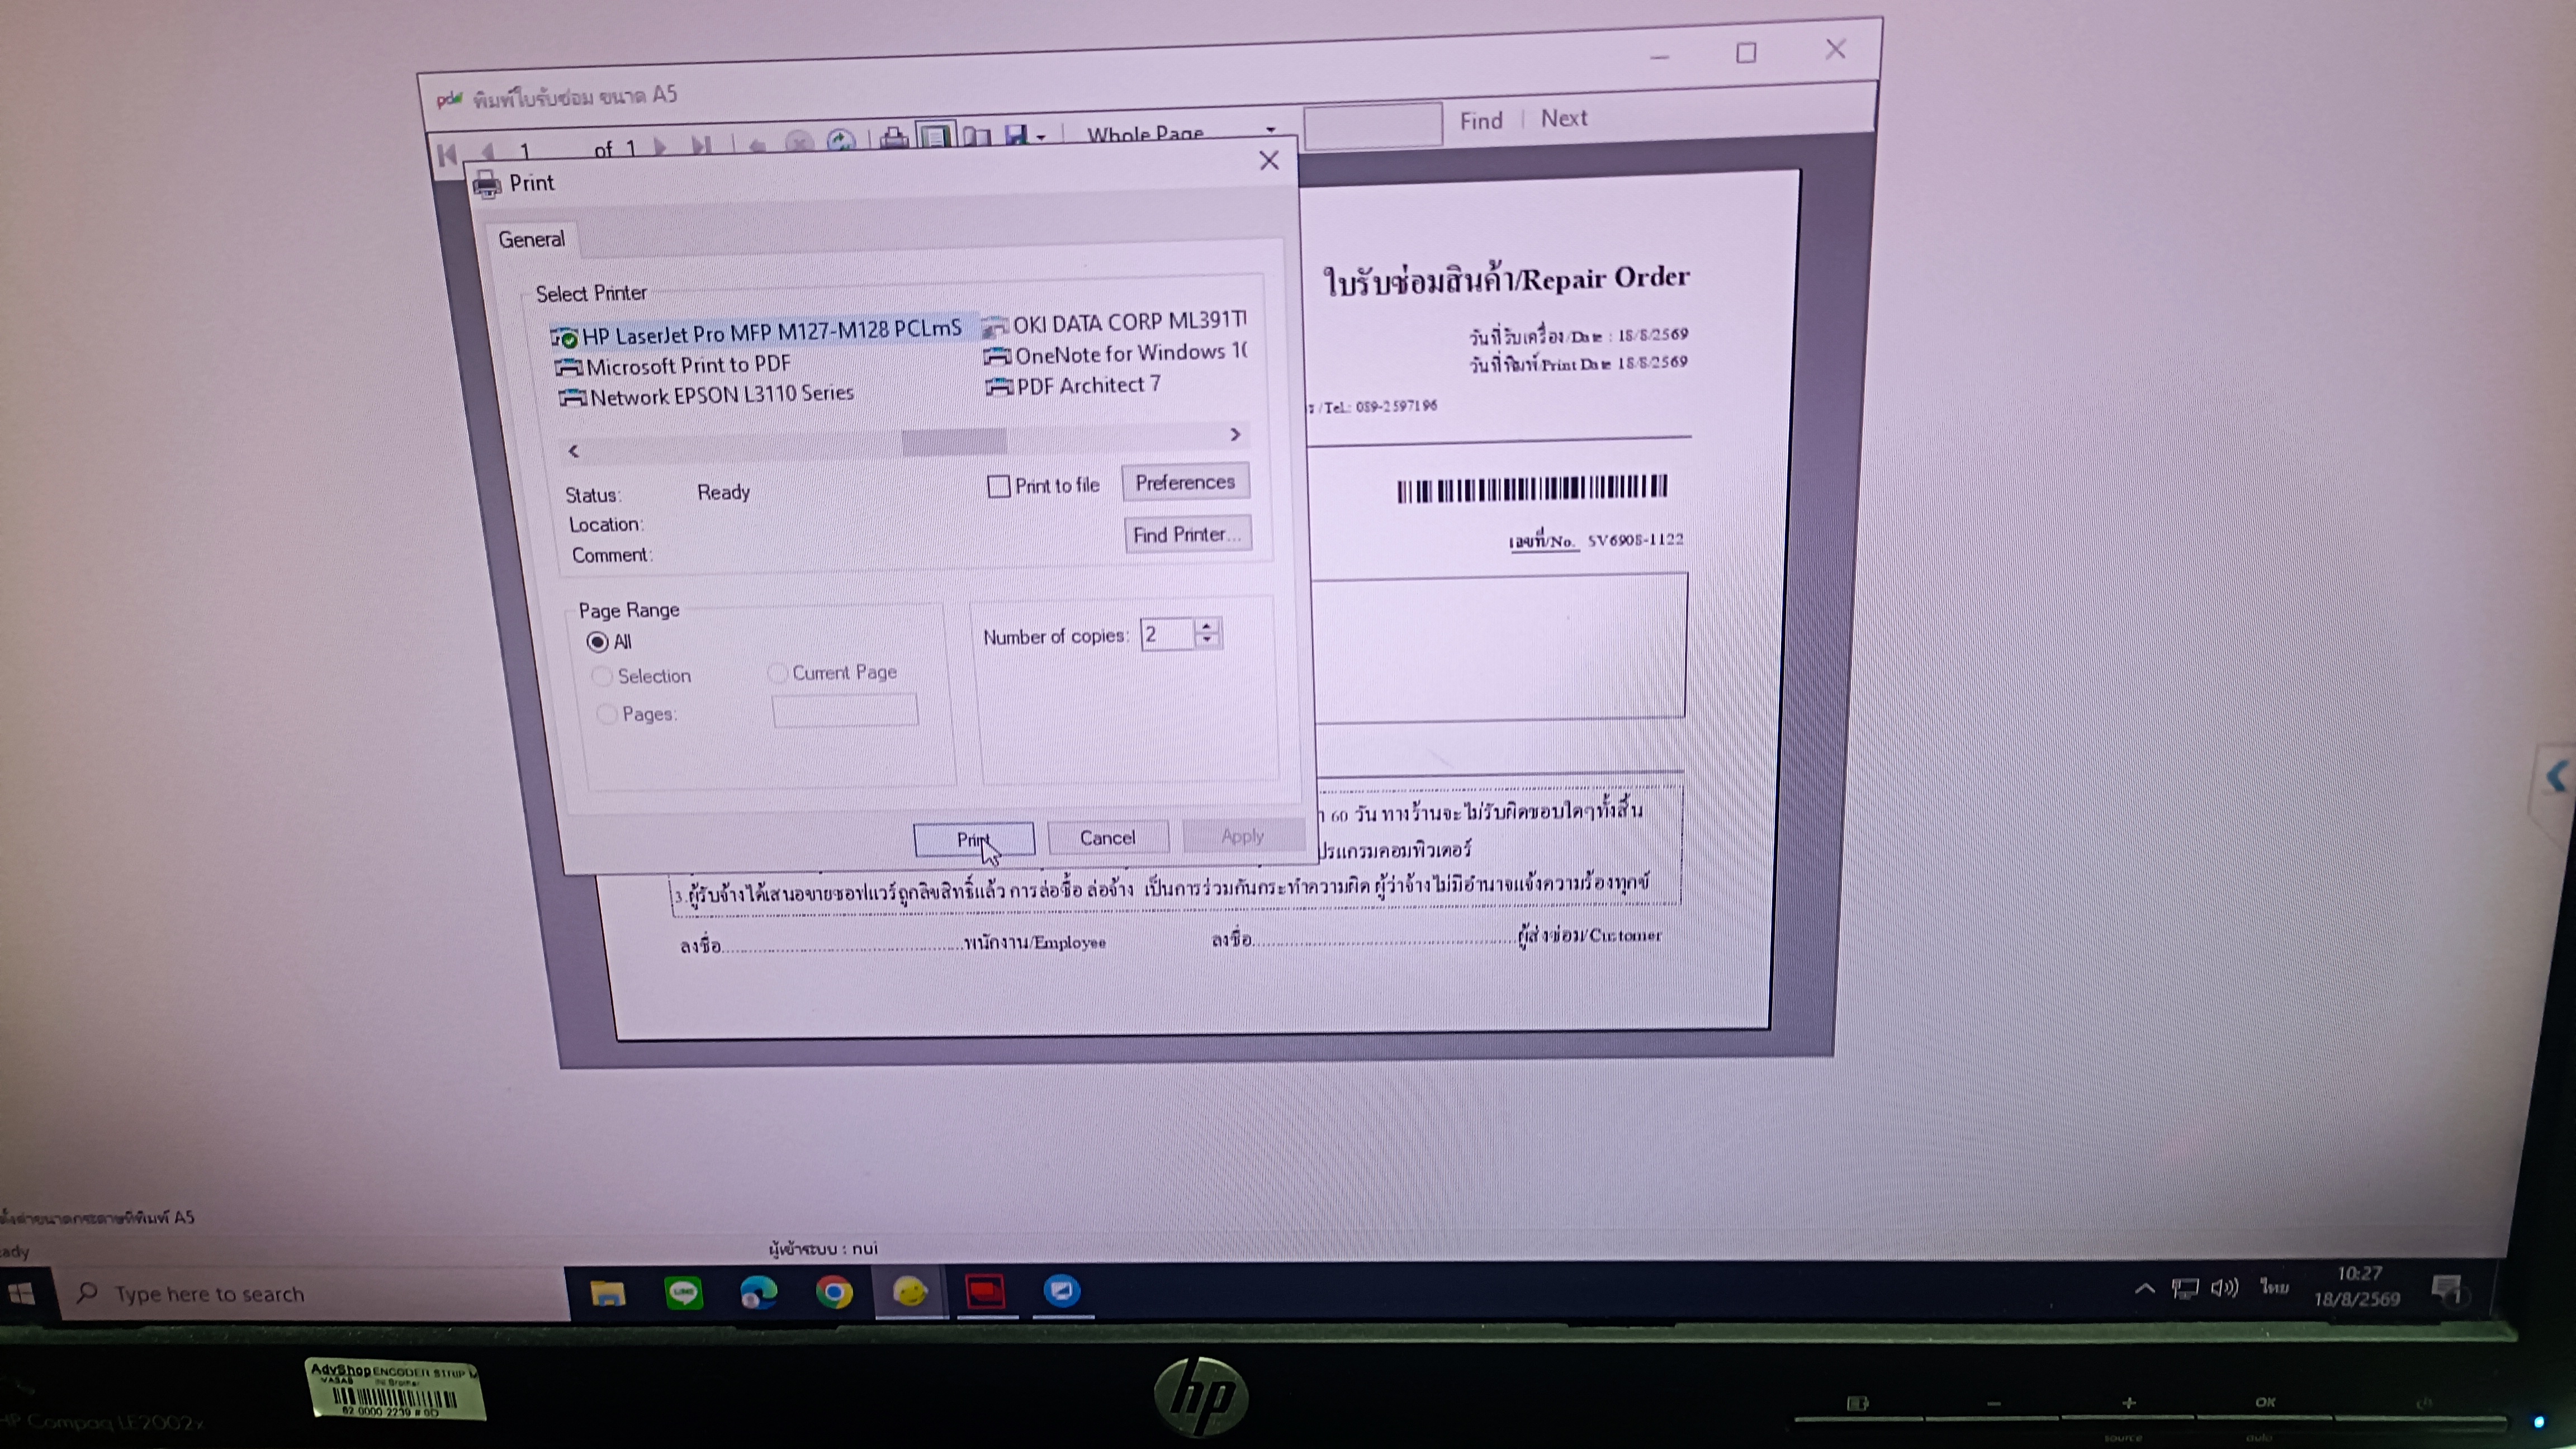Go to last page in report viewer
2576x1449 pixels.
click(x=701, y=146)
